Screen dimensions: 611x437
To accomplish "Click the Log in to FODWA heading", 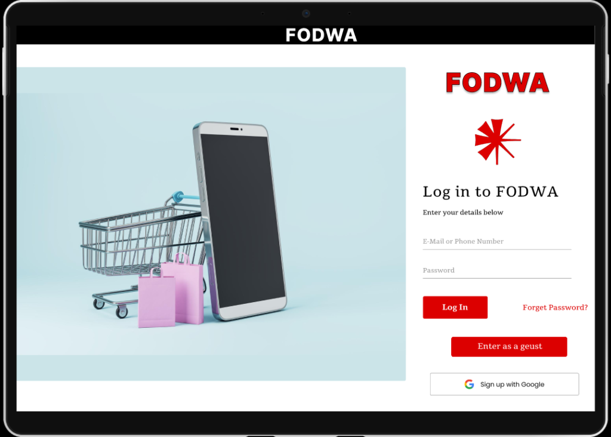I will 490,192.
